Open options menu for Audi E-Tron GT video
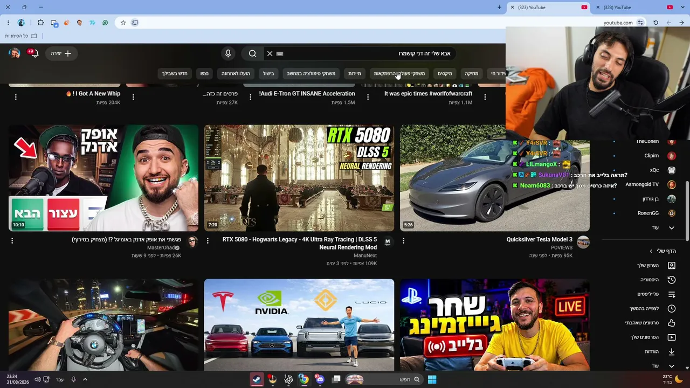The width and height of the screenshot is (690, 388). coord(251,97)
